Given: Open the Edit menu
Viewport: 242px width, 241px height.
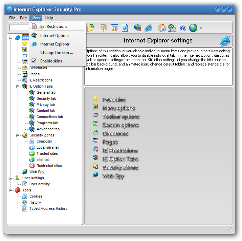Looking at the screenshot, I should (23, 18).
